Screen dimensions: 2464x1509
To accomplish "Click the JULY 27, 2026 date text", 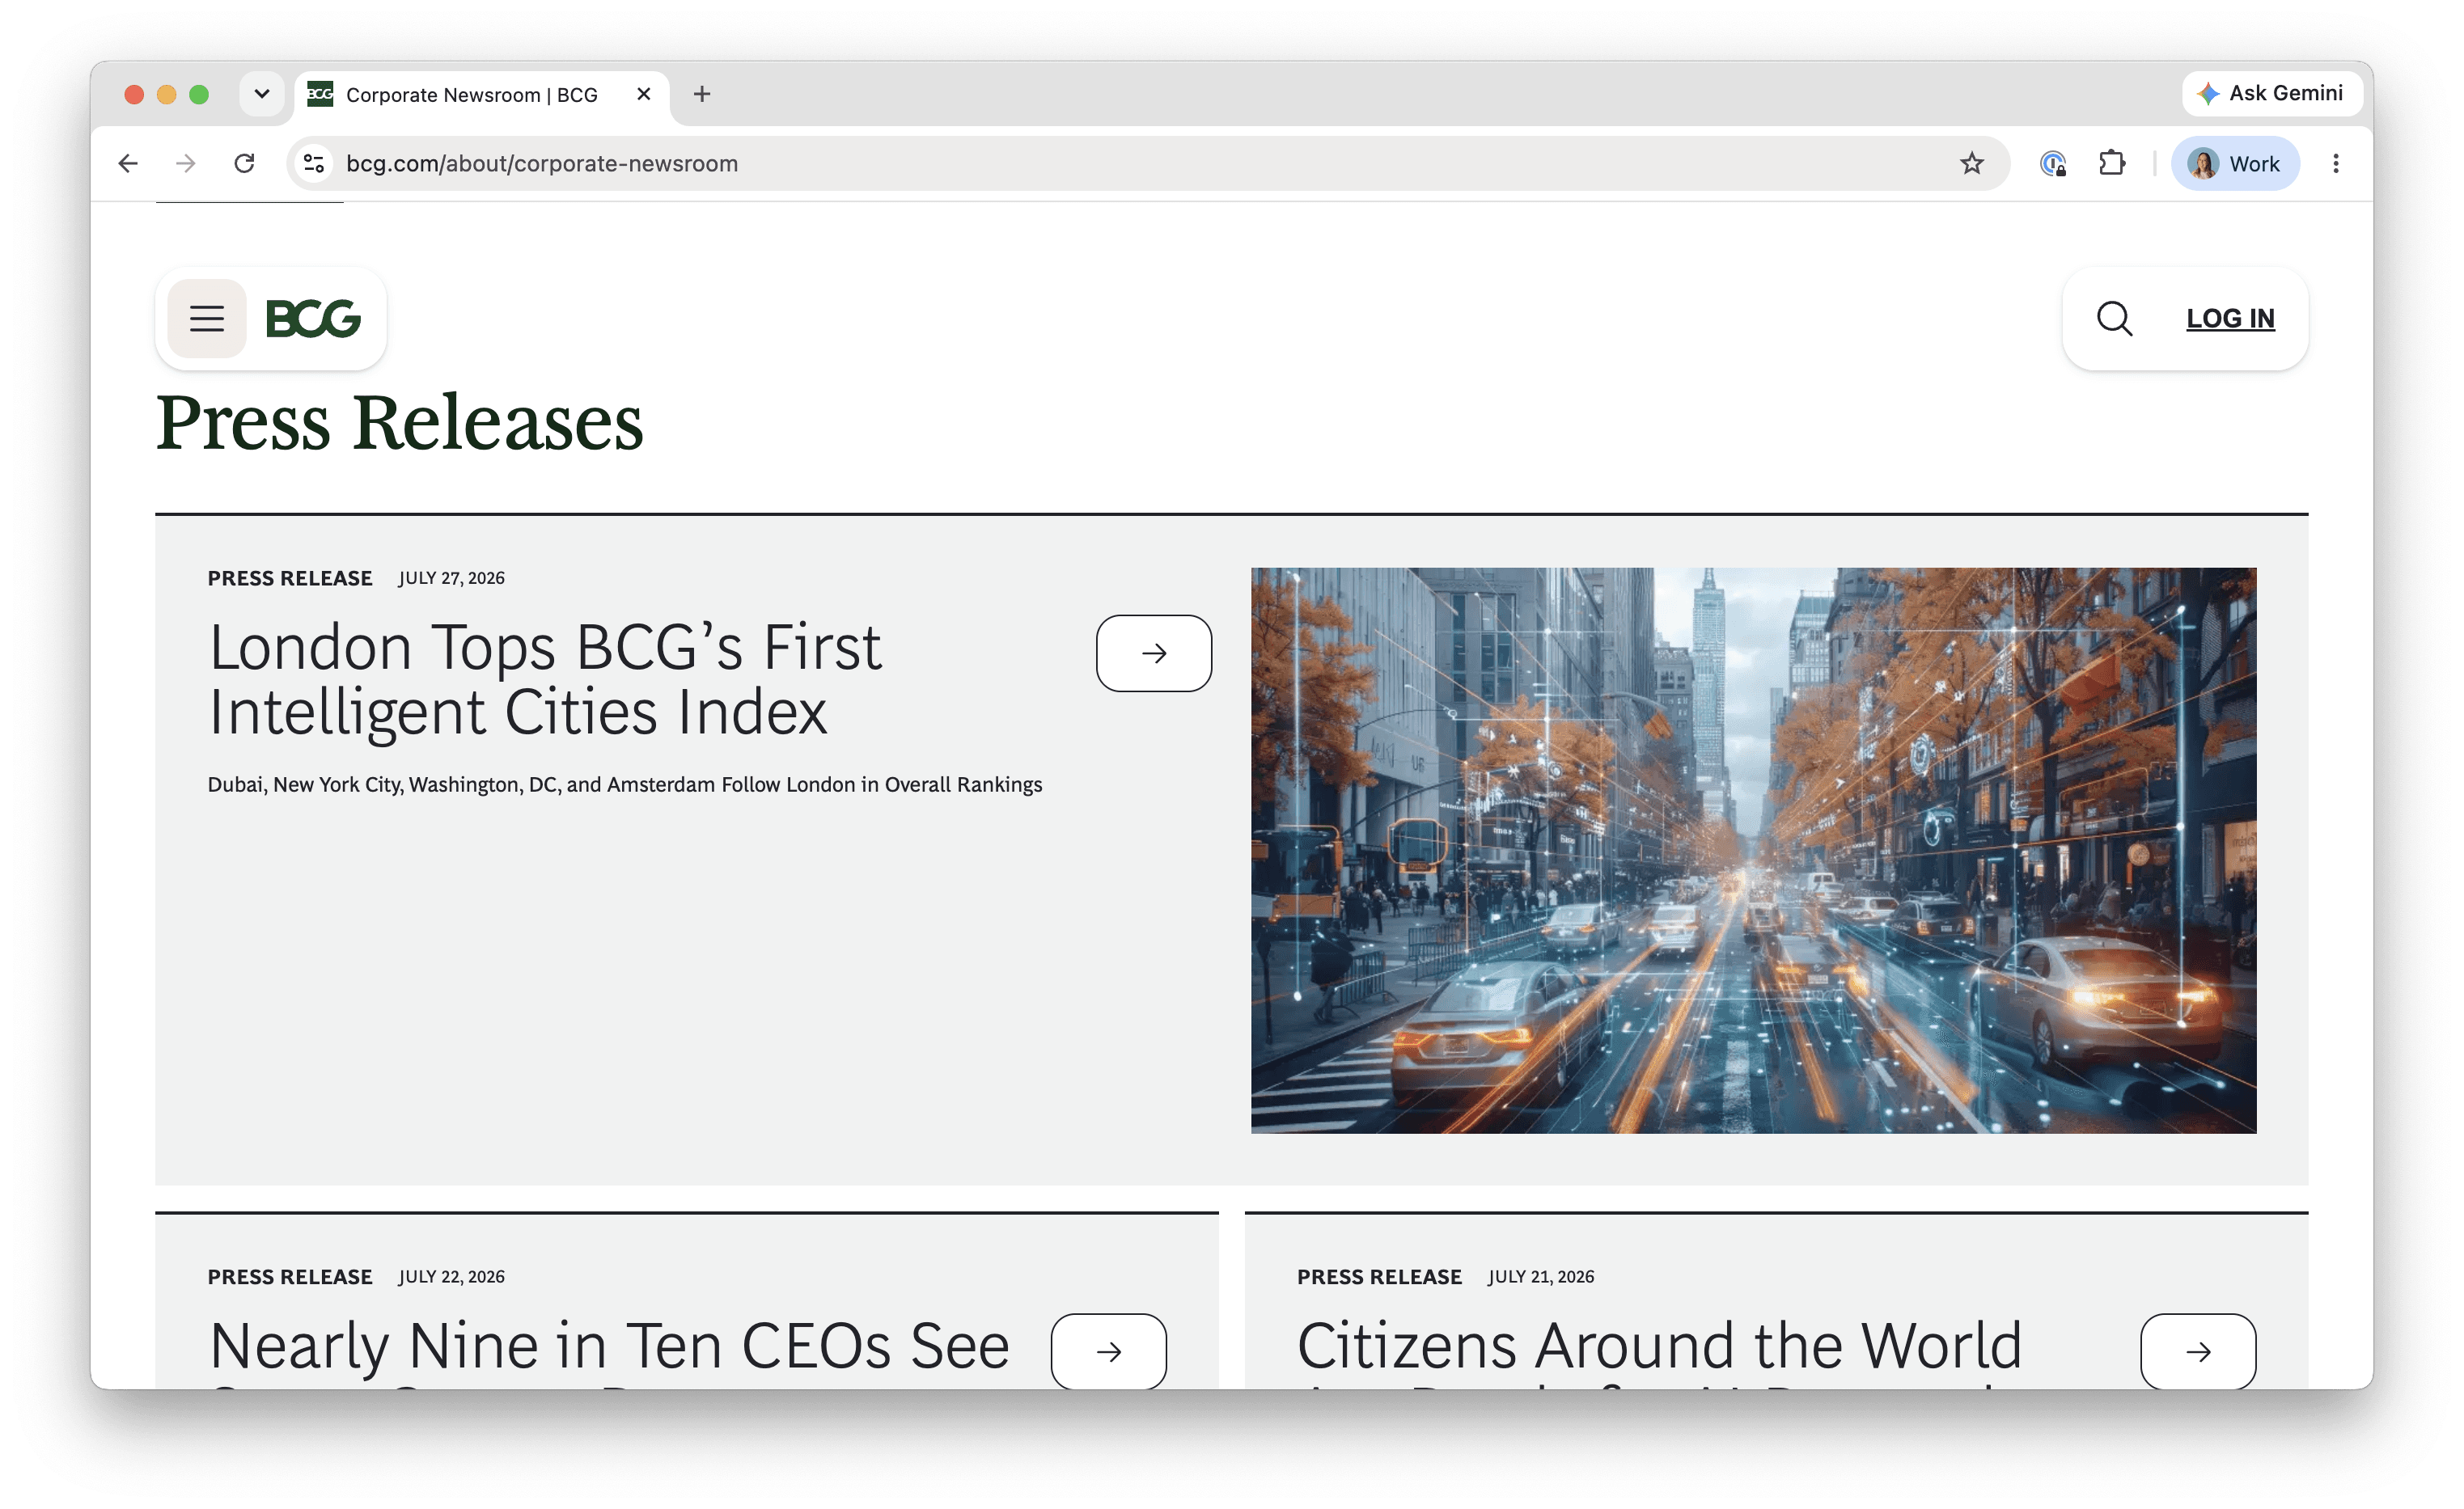I will point(451,578).
